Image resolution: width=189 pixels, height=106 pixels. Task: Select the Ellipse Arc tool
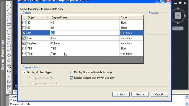pyautogui.click(x=9, y=61)
